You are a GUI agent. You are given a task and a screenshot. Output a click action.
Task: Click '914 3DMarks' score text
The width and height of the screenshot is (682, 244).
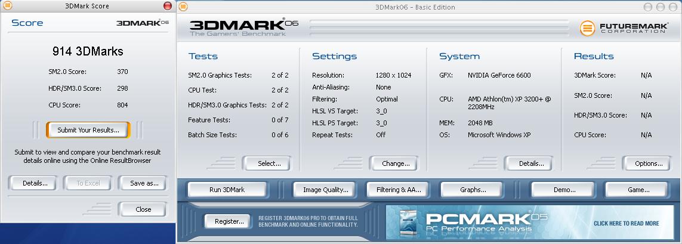88,51
